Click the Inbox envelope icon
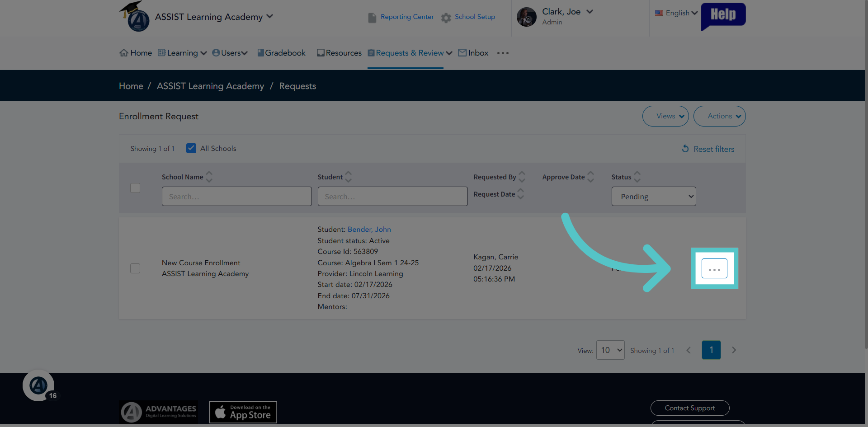The image size is (868, 427). 462,53
